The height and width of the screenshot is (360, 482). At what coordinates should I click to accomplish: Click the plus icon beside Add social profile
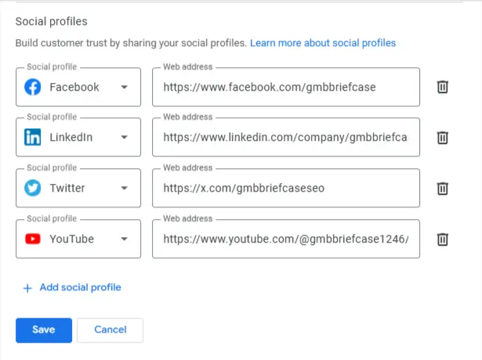tap(27, 288)
